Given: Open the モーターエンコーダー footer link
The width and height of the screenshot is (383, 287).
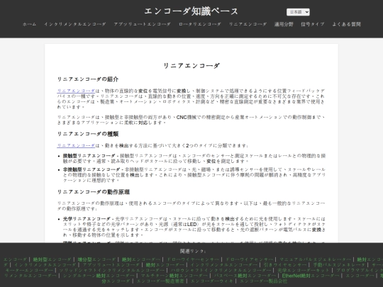Looking at the screenshot, I should (29, 270).
